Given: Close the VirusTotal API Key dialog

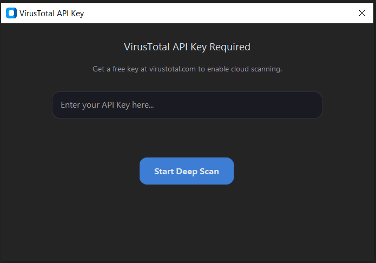Looking at the screenshot, I should tap(361, 13).
